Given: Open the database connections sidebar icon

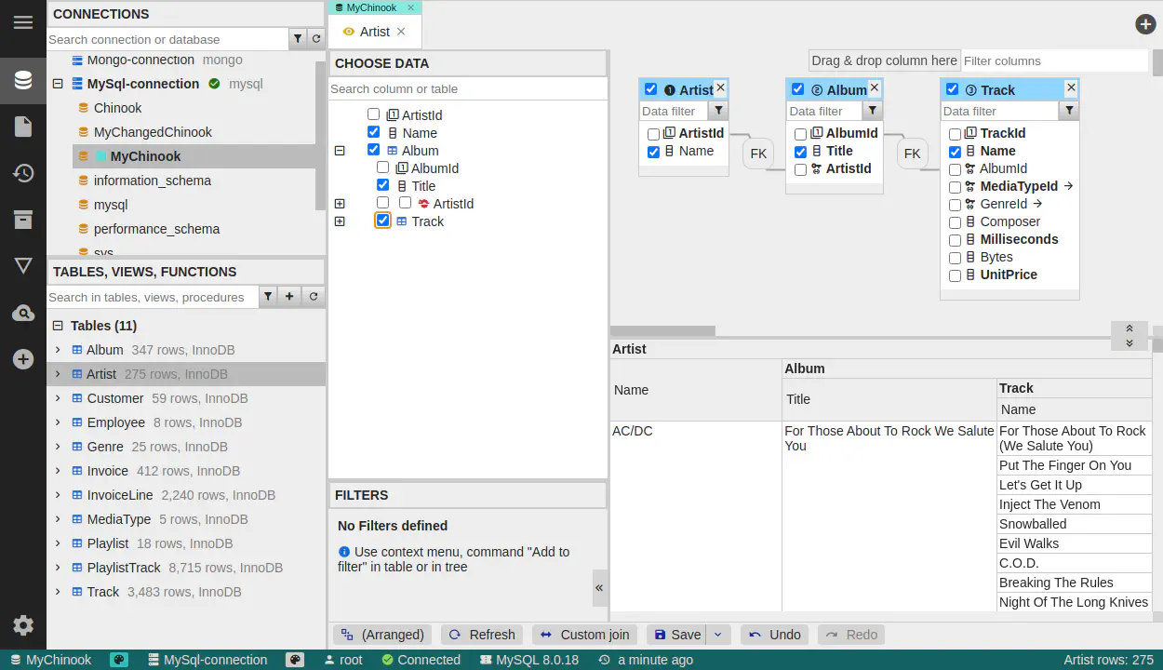Looking at the screenshot, I should pos(23,80).
